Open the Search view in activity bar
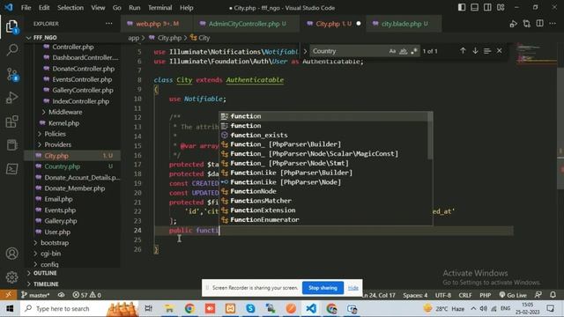Viewport: 564px width, 317px height. click(x=11, y=49)
